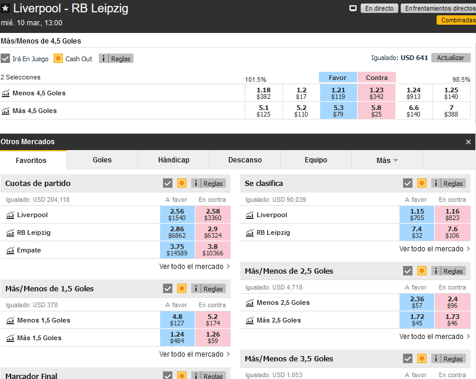This screenshot has width=476, height=379.
Task: Toggle the Irá En Juego checkbox
Action: point(5,58)
